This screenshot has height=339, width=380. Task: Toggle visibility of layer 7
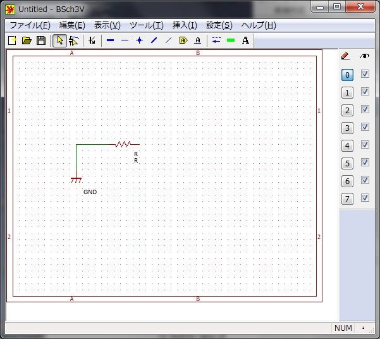click(x=365, y=197)
